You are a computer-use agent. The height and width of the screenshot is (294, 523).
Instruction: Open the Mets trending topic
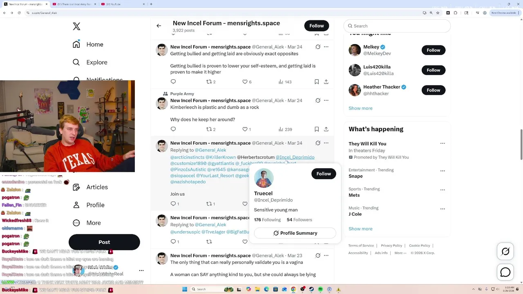(354, 195)
